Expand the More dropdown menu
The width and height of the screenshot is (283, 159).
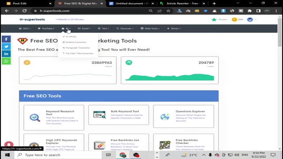point(174,28)
